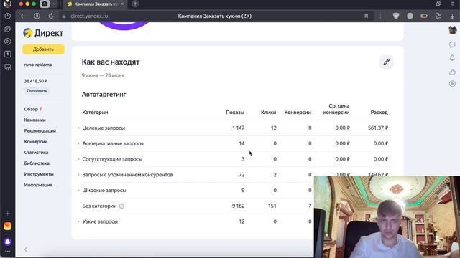Open the browser downloads icon
The width and height of the screenshot is (460, 258).
pos(452,16)
